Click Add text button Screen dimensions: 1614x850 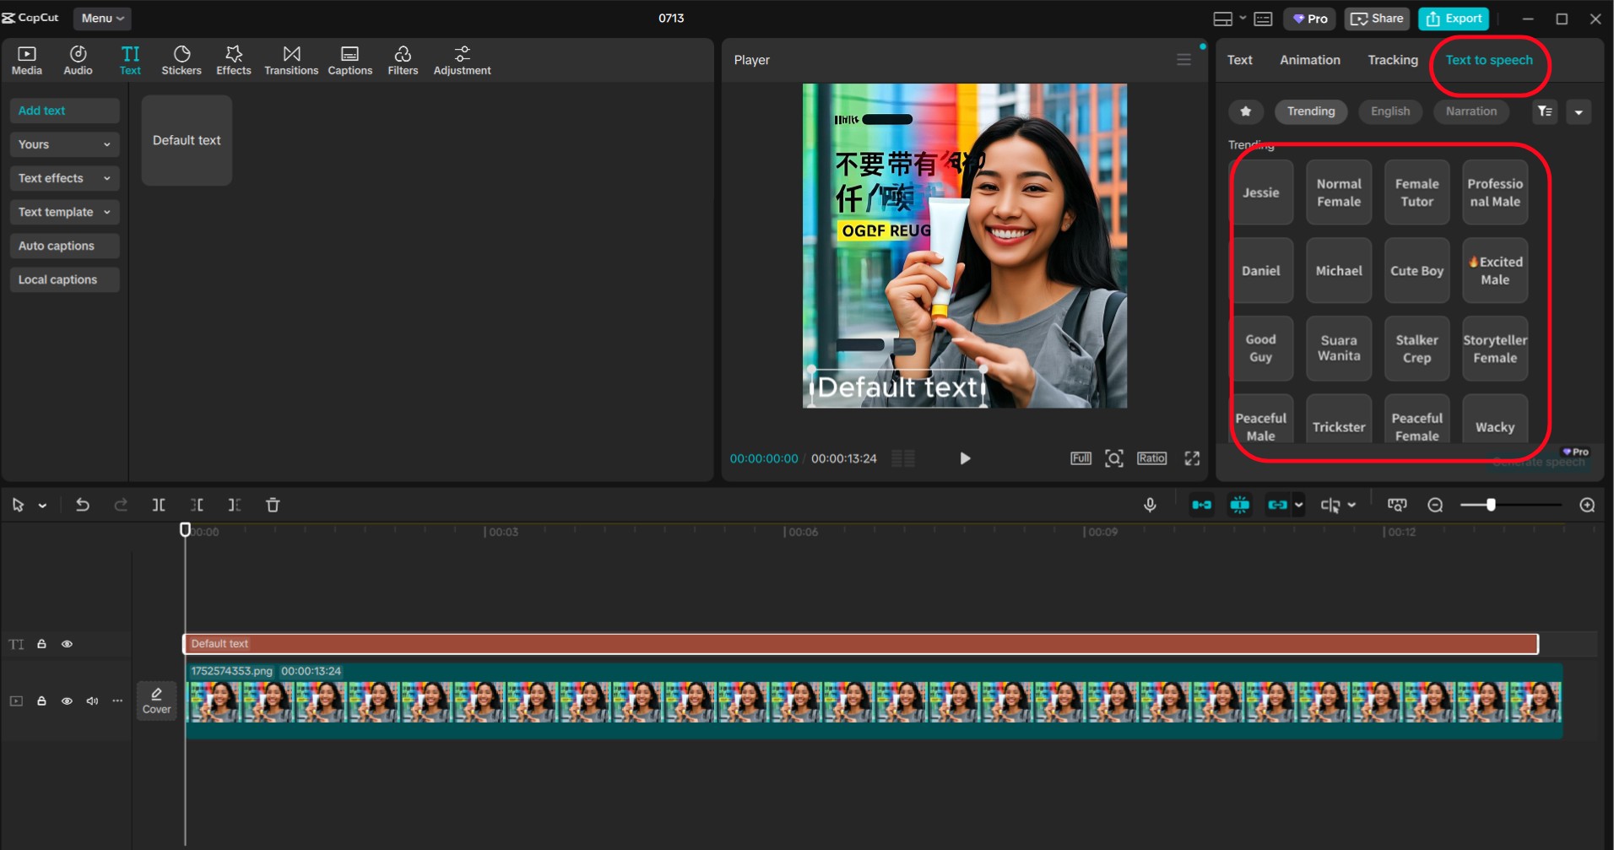(x=64, y=111)
